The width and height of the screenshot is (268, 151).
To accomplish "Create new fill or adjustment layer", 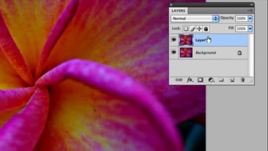I will (x=211, y=80).
